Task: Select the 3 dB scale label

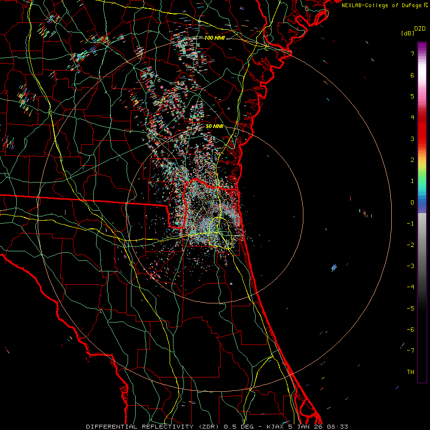Action: coord(412,139)
